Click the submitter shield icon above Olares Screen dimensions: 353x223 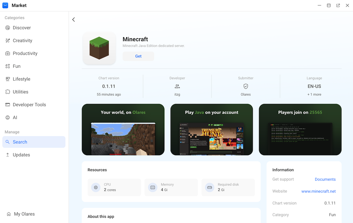(246, 86)
